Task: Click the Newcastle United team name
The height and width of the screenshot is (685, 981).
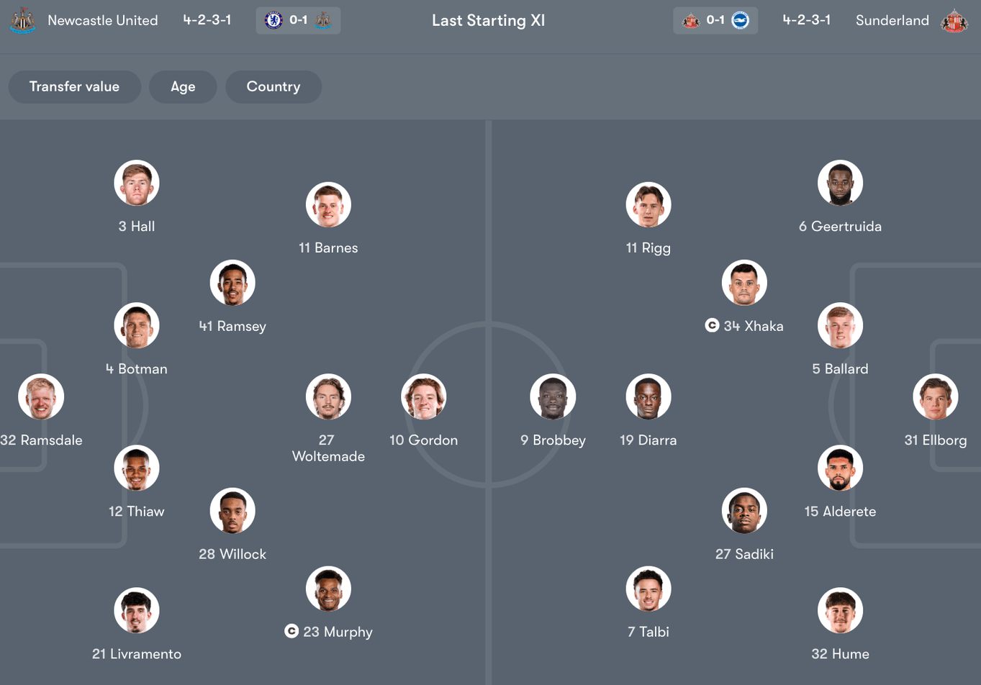Action: click(102, 21)
